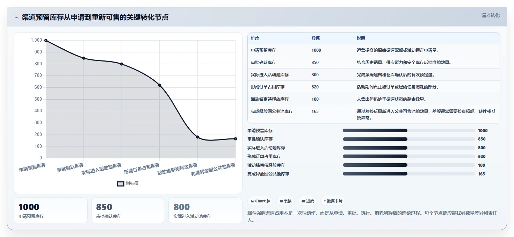Click the 数据 table column header
The width and height of the screenshot is (514, 237).
pos(316,38)
